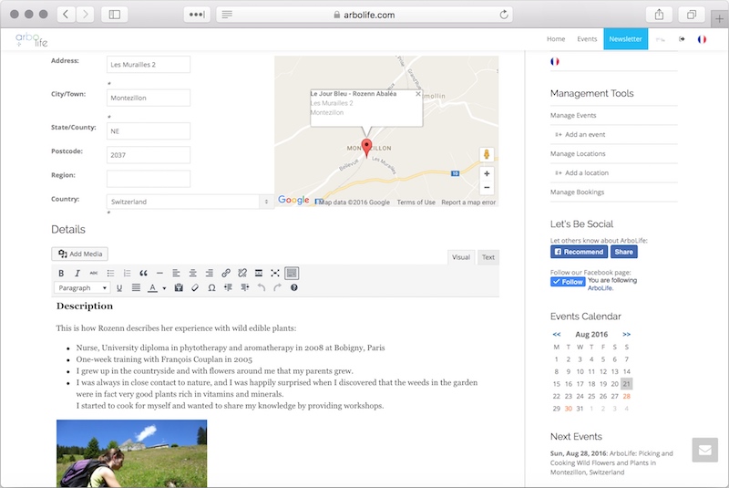
Task: Open distraction-free writing mode
Action: coord(275,273)
